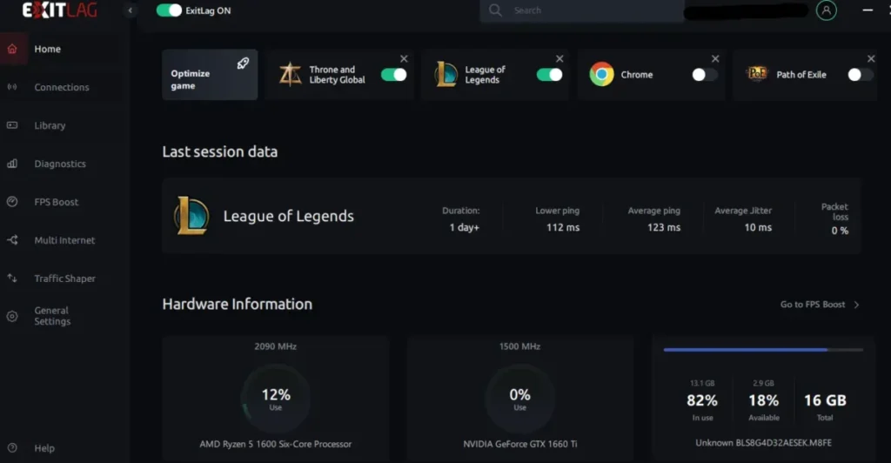Viewport: 891px width, 463px height.
Task: Click the 18% Available memory value
Action: [x=764, y=400]
